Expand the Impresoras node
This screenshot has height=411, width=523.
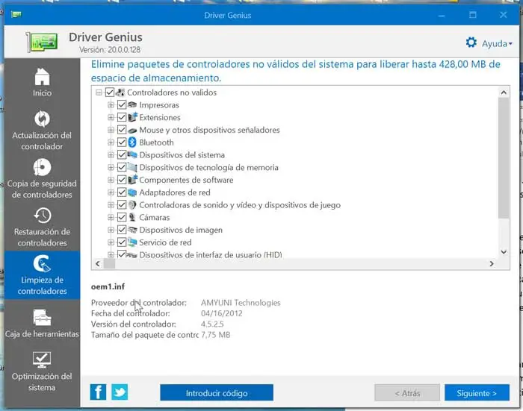[x=111, y=105]
